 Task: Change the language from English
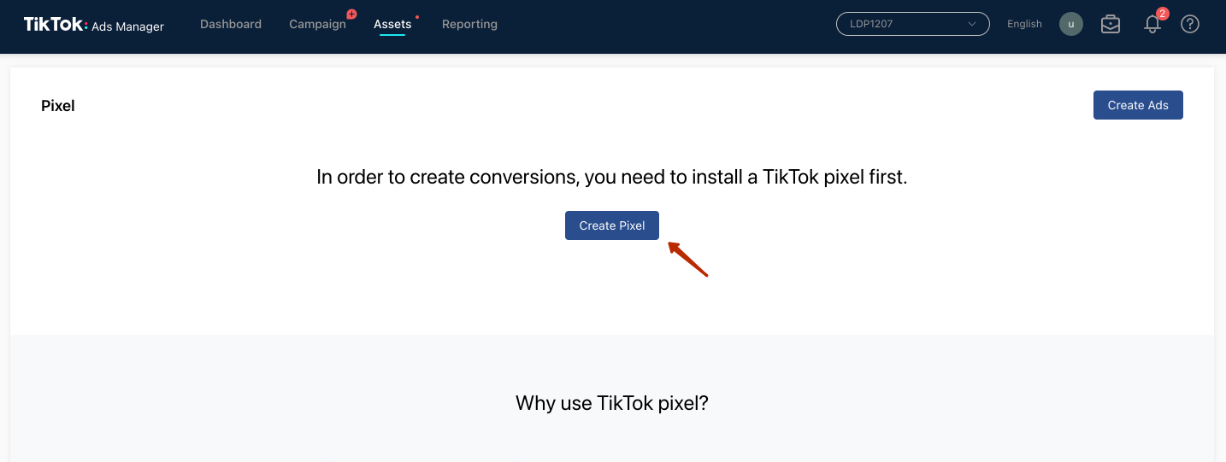[x=1024, y=24]
